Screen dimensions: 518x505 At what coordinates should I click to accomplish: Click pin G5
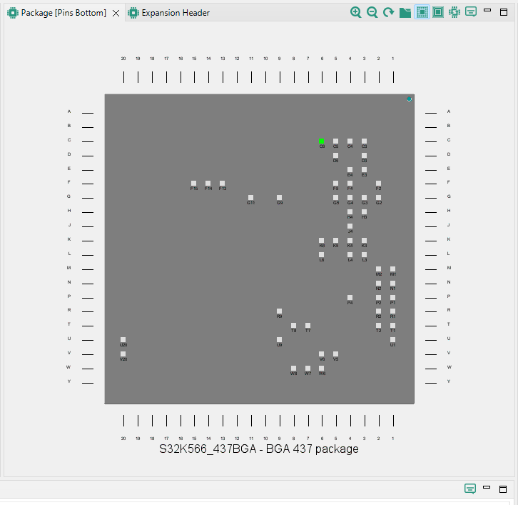(335, 197)
